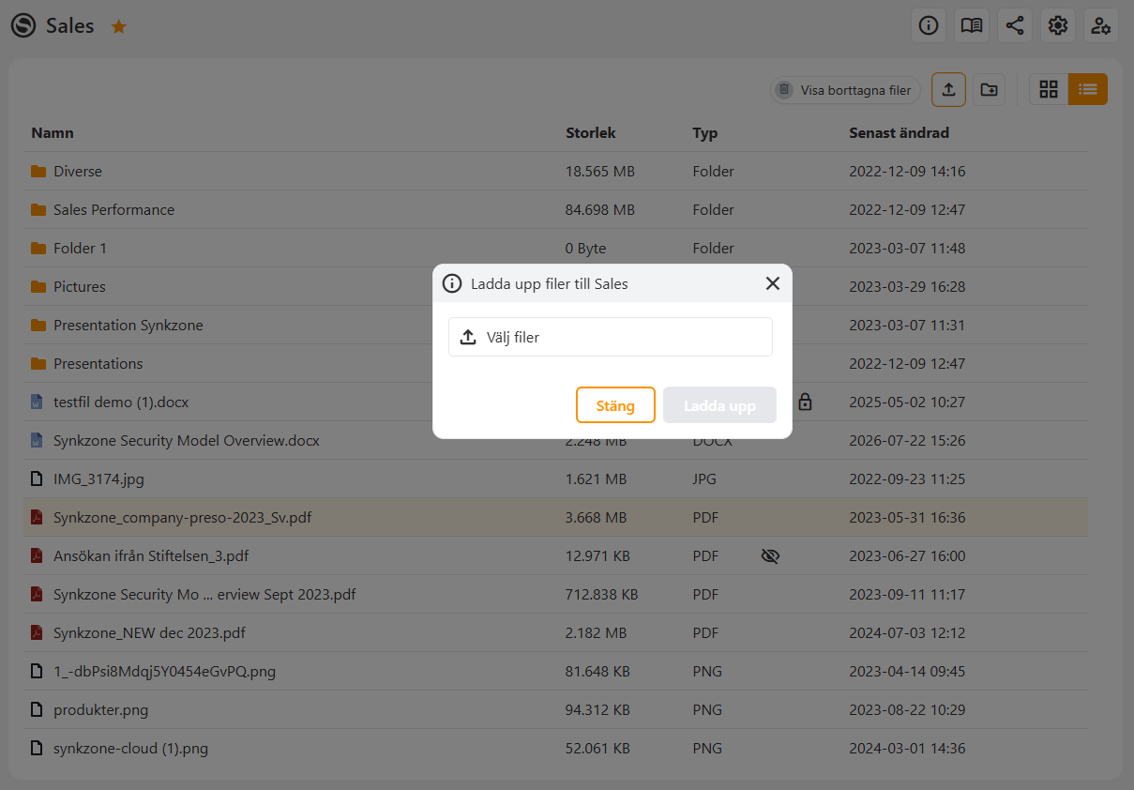Toggle hidden eye icon on Ansökan file

[770, 556]
